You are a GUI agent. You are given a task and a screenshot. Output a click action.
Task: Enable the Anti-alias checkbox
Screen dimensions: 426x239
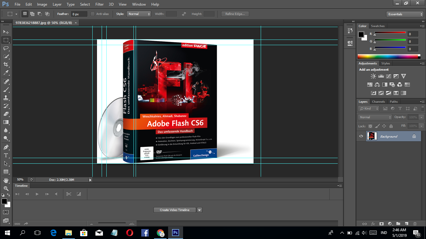click(93, 14)
